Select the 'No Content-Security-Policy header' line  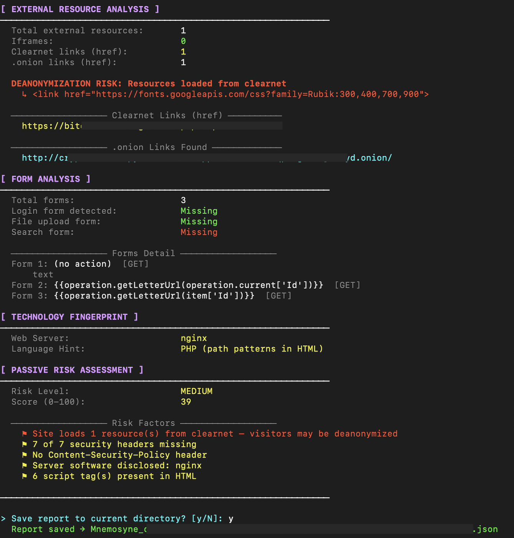pos(120,455)
